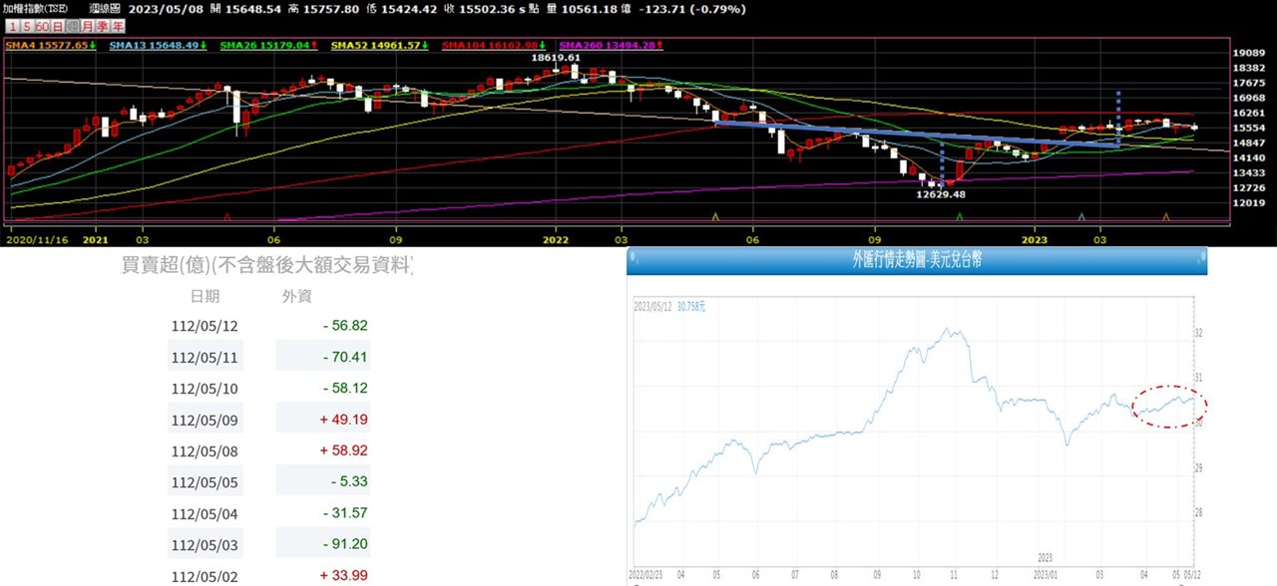1277x586 pixels.
Task: Select the 月 monthly chart tab
Action: pos(88,27)
